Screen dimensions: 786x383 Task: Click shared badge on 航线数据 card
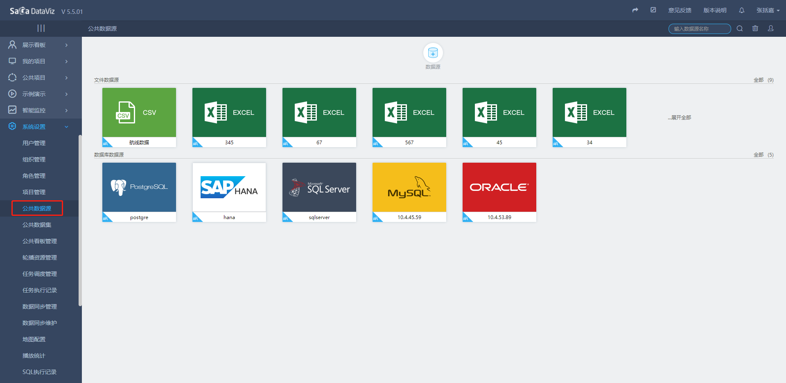pos(106,143)
